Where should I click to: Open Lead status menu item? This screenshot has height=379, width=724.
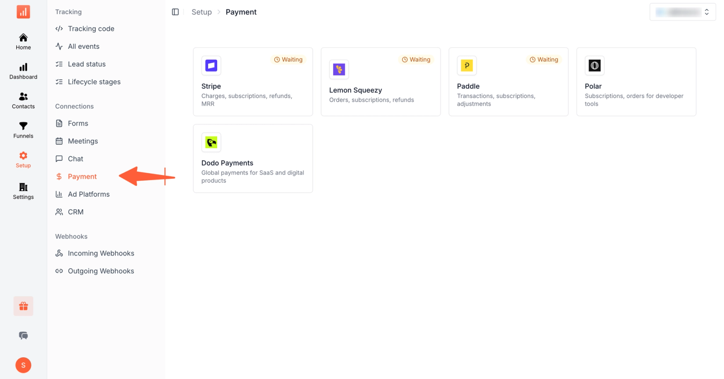pos(81,64)
